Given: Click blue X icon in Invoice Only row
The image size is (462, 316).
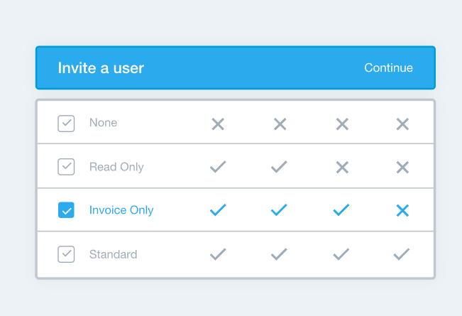Looking at the screenshot, I should 402,211.
